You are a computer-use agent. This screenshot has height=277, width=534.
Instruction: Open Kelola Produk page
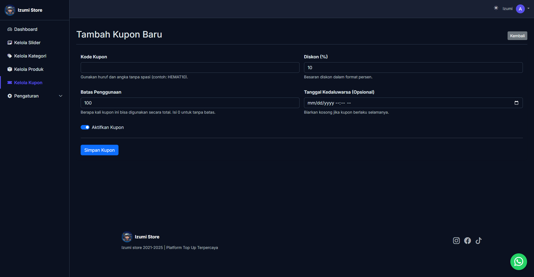29,69
